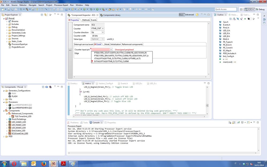Open the Initialization tab
Screen dimensions: 267x167
(116, 44)
